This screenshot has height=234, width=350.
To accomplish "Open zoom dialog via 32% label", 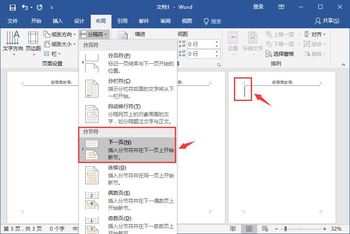I will [x=336, y=229].
